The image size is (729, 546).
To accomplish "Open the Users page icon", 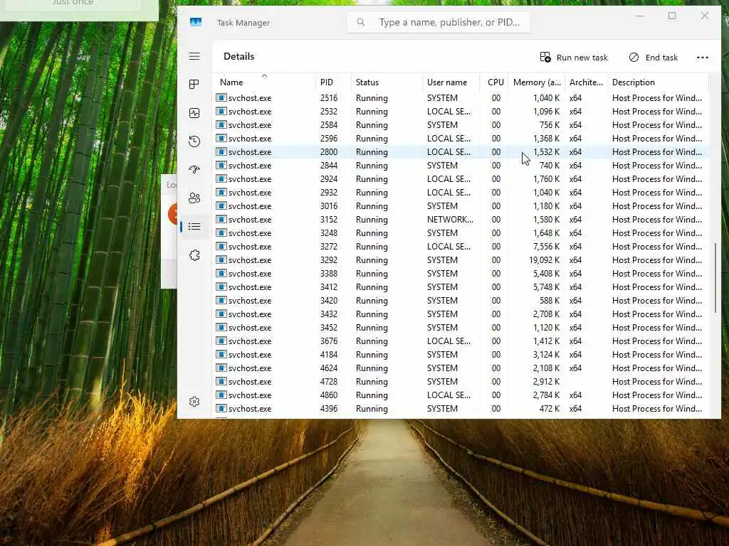I will pyautogui.click(x=194, y=198).
